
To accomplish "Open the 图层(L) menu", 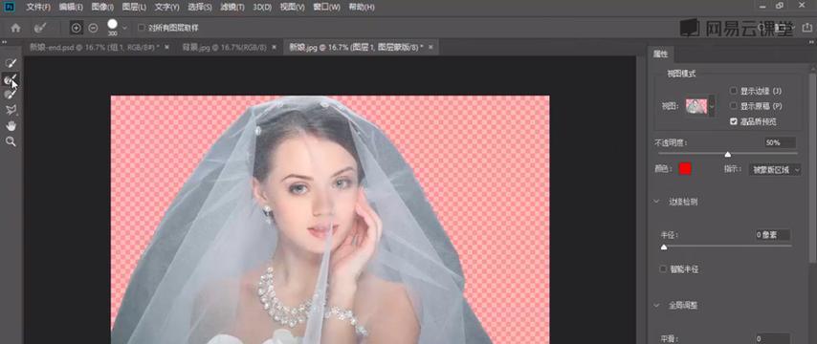I will (135, 8).
